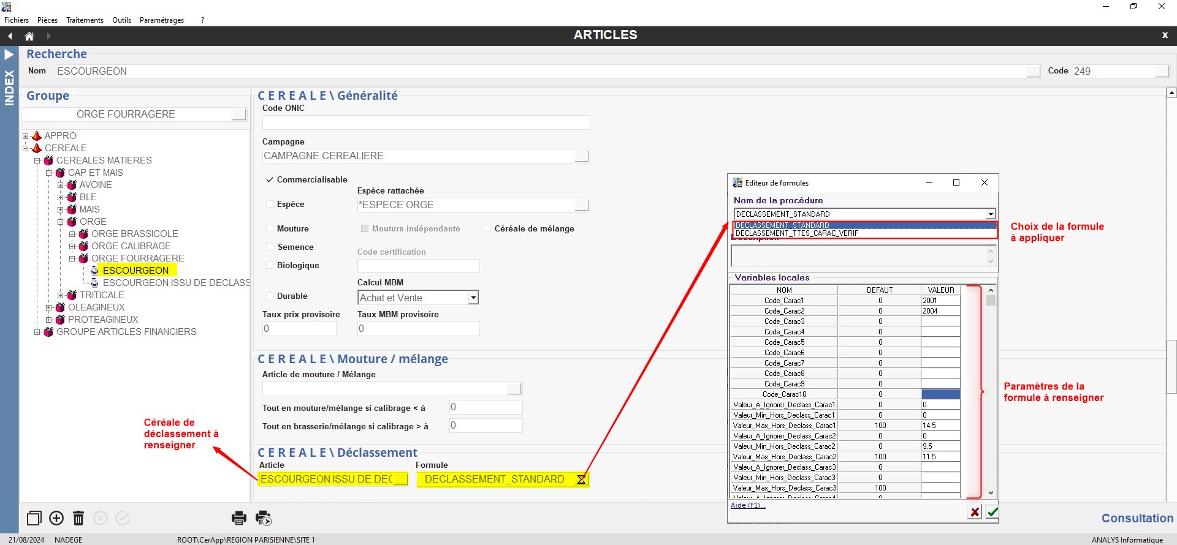
Task: Open the Traitements menu
Action: click(x=85, y=20)
